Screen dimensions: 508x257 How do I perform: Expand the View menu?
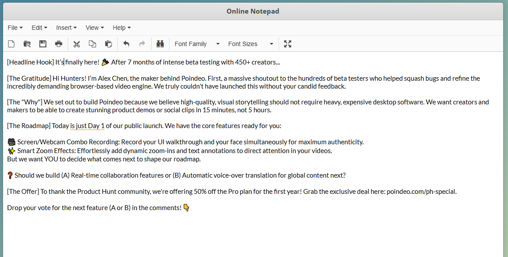94,28
